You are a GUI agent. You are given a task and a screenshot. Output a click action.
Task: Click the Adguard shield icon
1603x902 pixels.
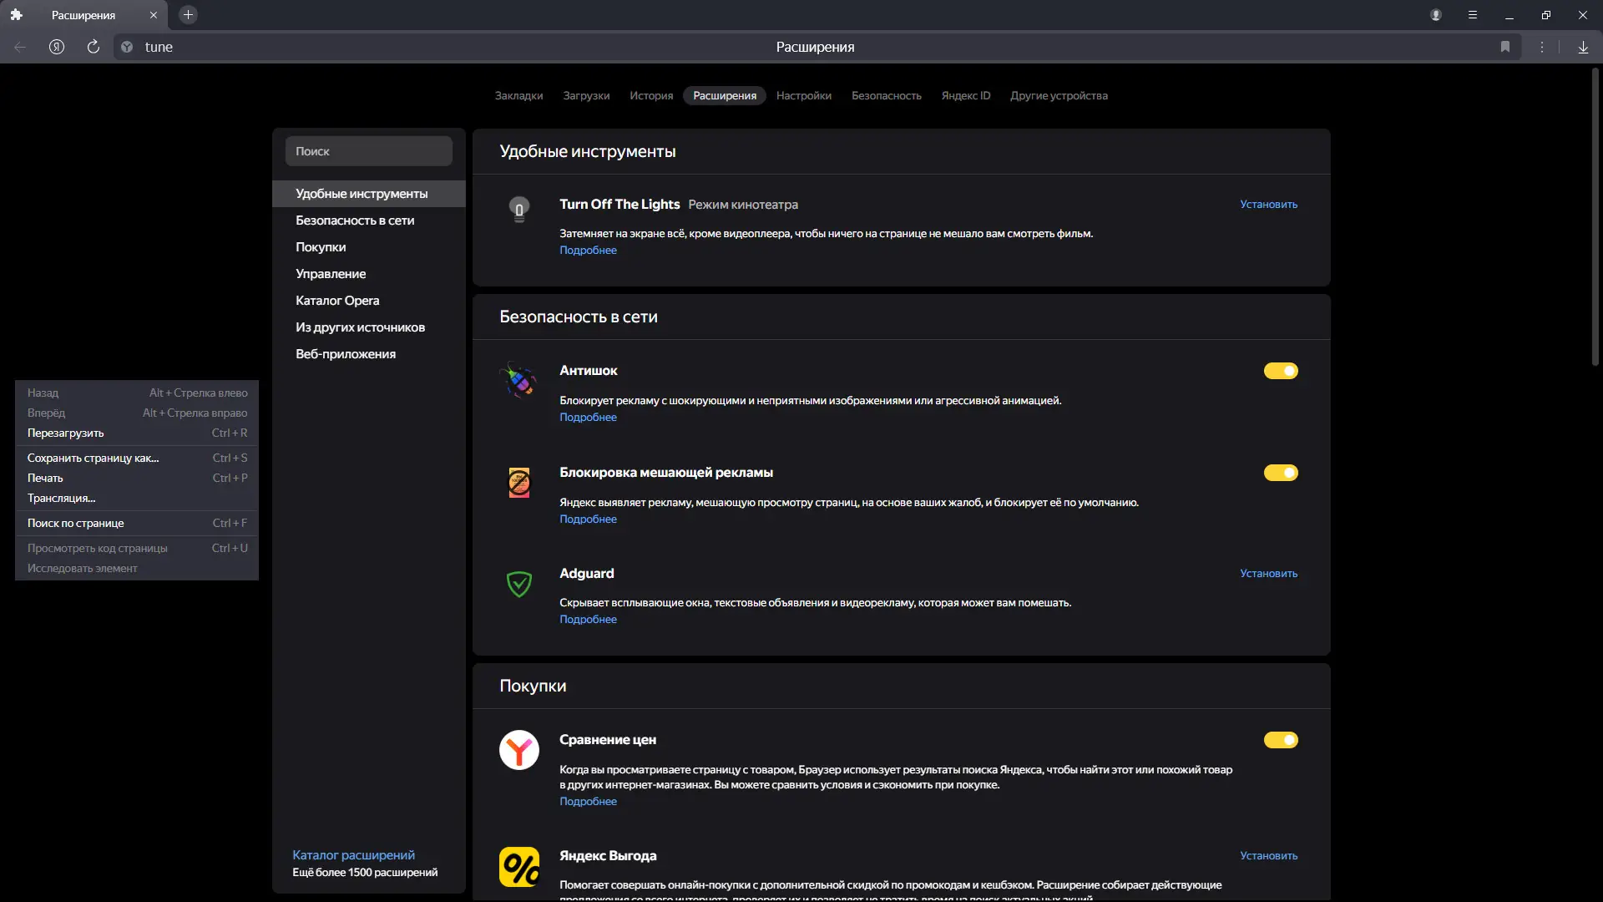pyautogui.click(x=519, y=584)
